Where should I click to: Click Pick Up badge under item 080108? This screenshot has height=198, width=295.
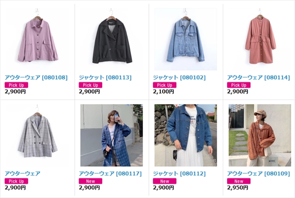pyautogui.click(x=16, y=85)
